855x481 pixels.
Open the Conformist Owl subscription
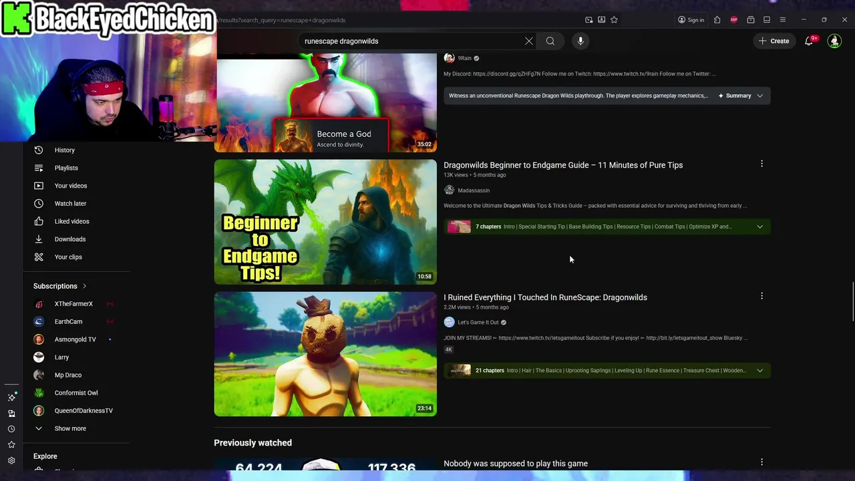click(x=76, y=393)
